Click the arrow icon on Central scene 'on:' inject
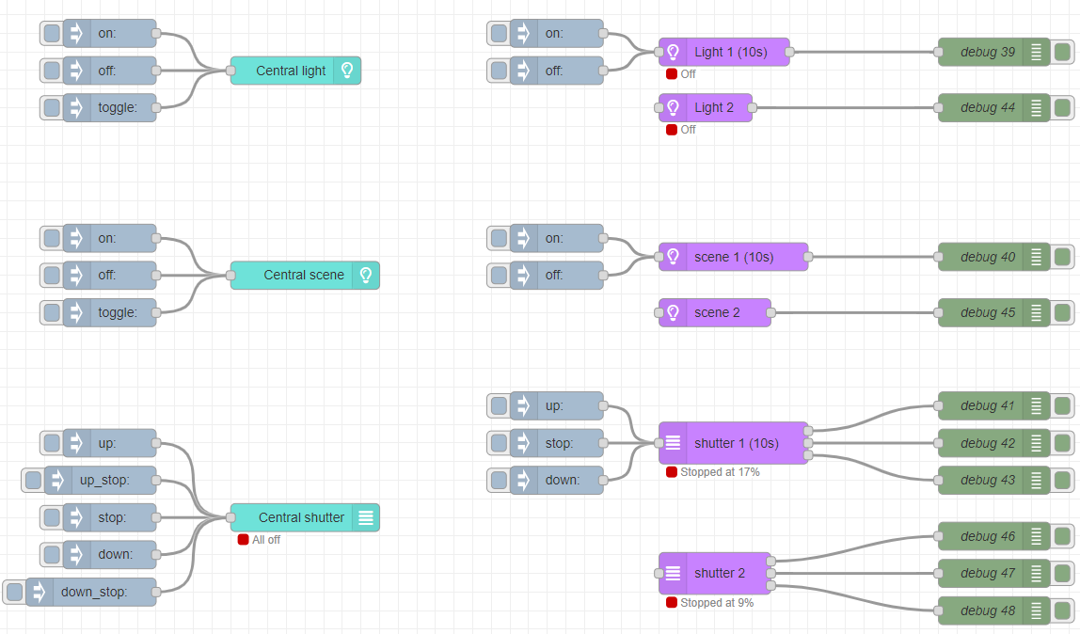Viewport: 1080px width, 634px height. coord(76,238)
